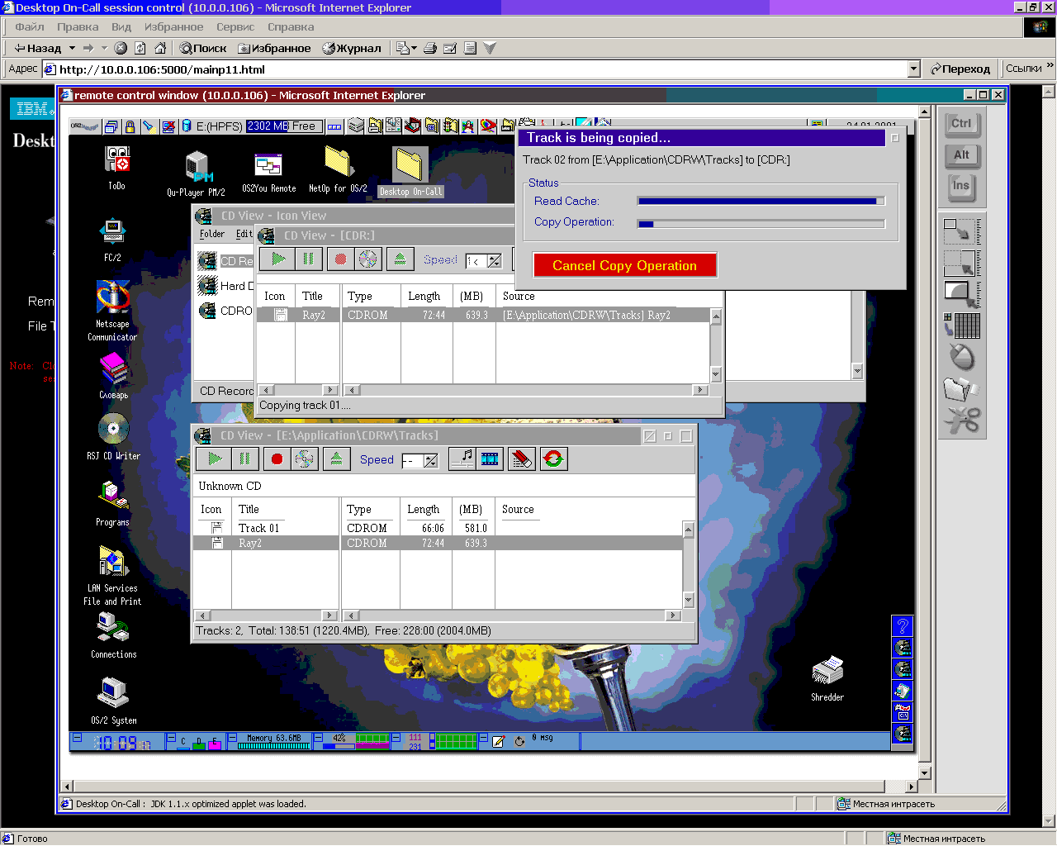The height and width of the screenshot is (846, 1057).
Task: Click the scissors clipboard icon
Action: pos(962,420)
